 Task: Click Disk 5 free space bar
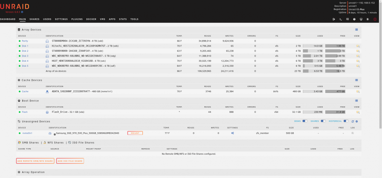point(335,66)
